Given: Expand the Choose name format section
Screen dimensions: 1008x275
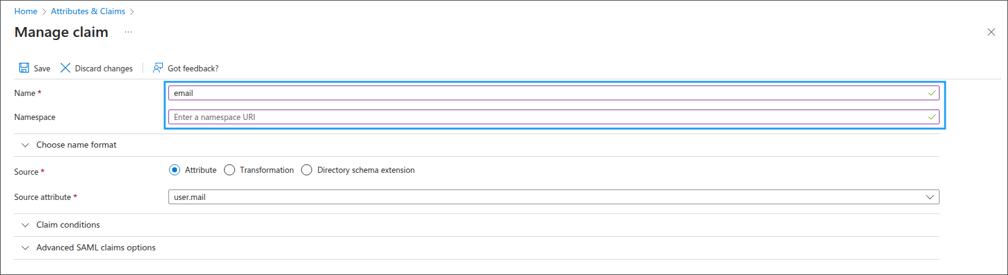Looking at the screenshot, I should tap(76, 145).
